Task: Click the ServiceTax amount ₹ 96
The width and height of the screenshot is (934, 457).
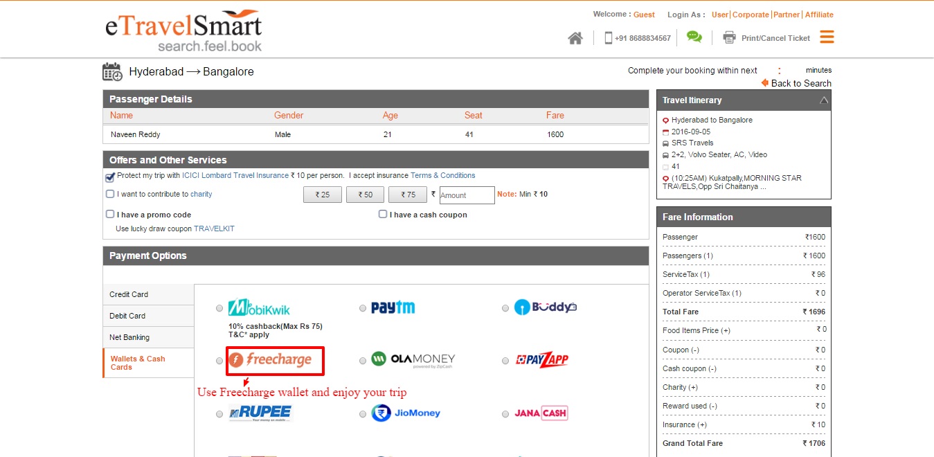Action: click(x=819, y=274)
